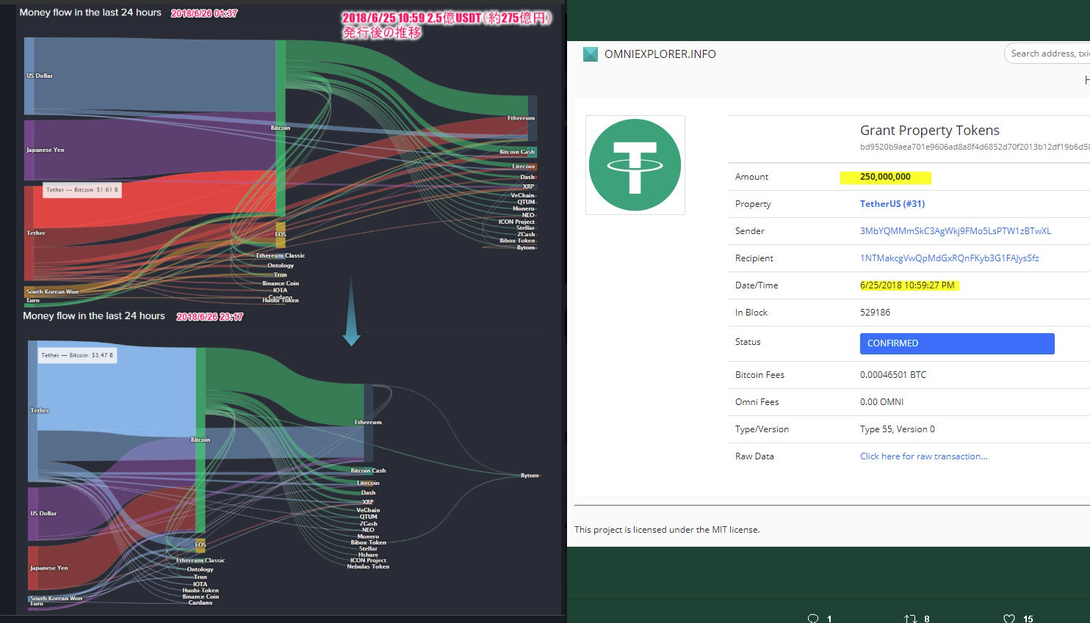Viewport: 1090px width, 623px height.
Task: Open the sender address starting with 3MbYQMM
Action: (956, 230)
